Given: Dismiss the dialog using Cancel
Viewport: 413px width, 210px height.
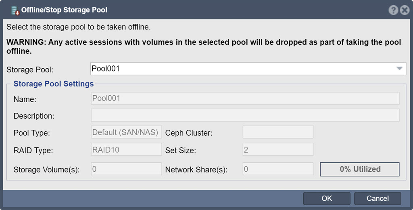Looking at the screenshot, I should [378, 198].
